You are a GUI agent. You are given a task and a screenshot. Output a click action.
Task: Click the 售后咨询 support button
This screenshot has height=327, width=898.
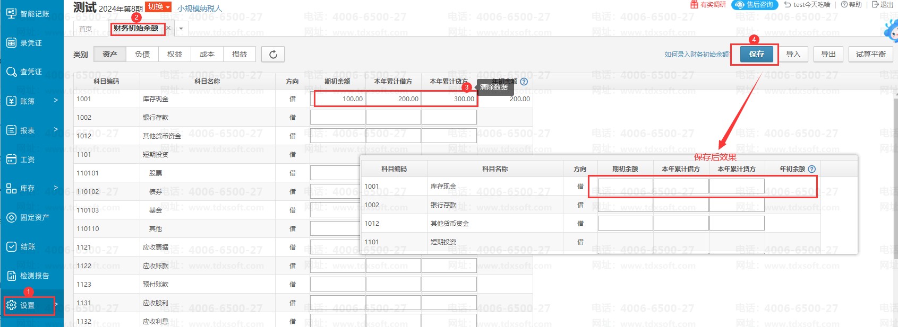coord(754,5)
